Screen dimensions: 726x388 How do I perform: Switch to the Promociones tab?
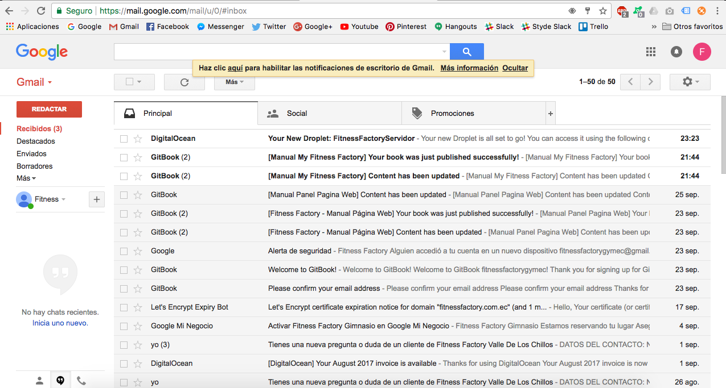474,114
